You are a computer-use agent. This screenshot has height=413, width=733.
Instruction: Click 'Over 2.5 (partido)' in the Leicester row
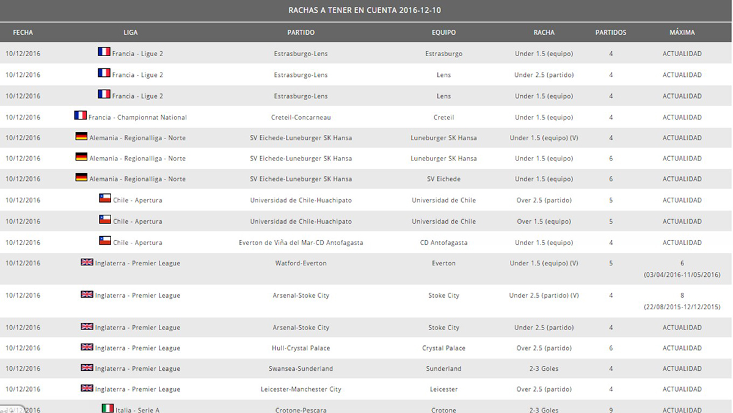(x=544, y=389)
